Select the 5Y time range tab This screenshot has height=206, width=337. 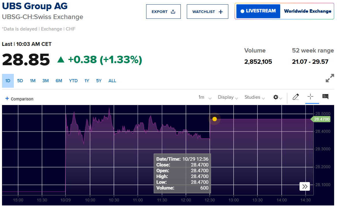pos(99,80)
